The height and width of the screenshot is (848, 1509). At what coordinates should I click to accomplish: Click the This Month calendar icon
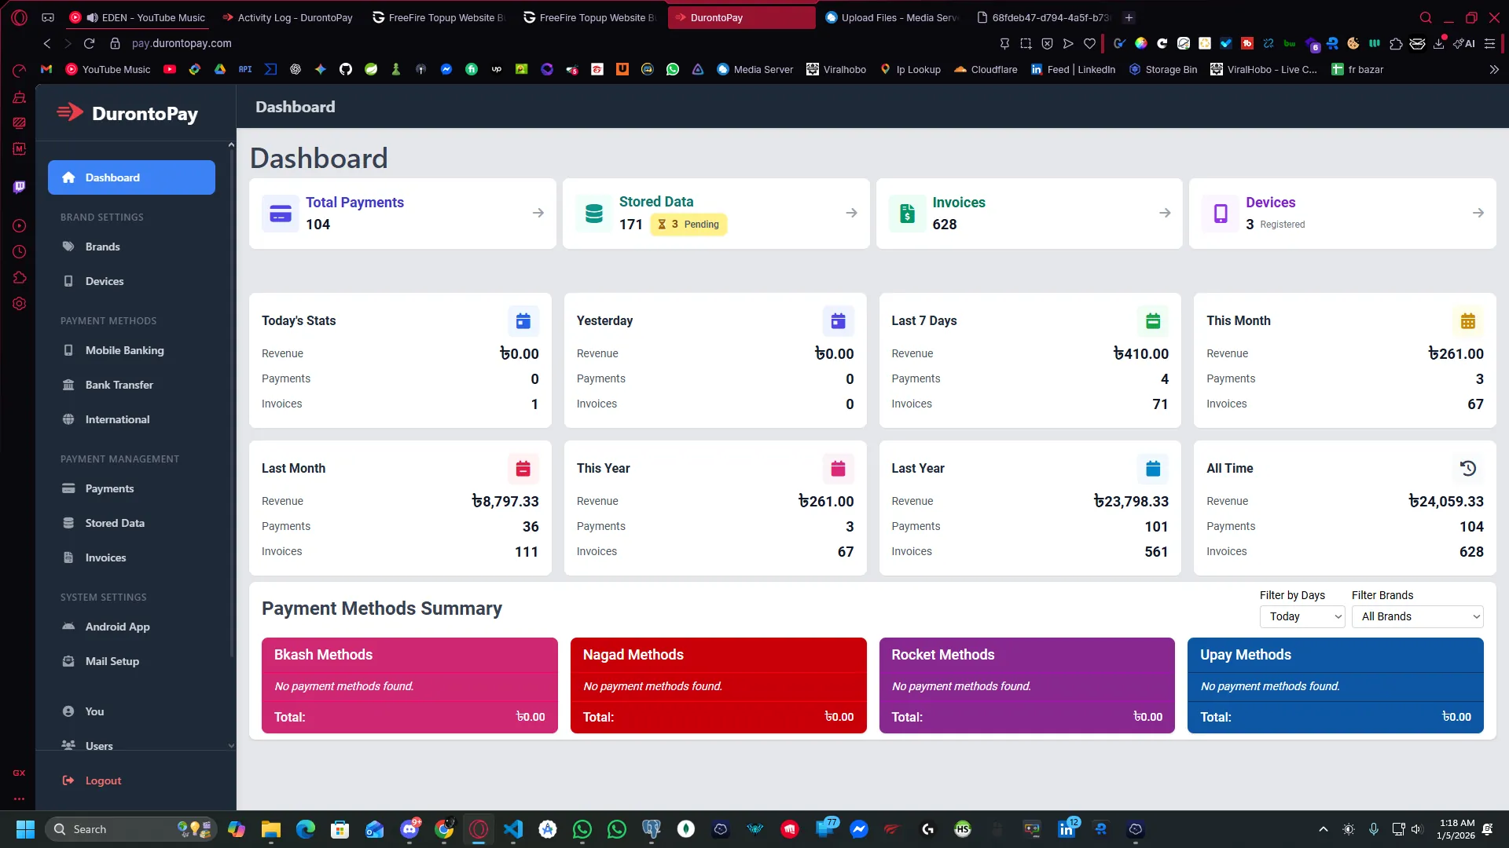(x=1467, y=321)
